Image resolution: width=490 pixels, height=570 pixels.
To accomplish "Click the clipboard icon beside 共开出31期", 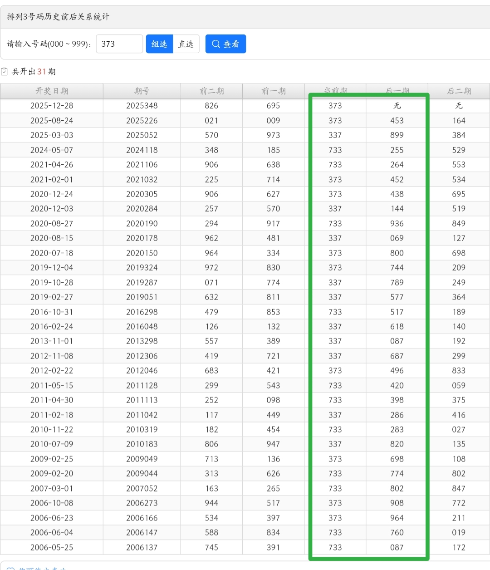I will click(x=5, y=71).
